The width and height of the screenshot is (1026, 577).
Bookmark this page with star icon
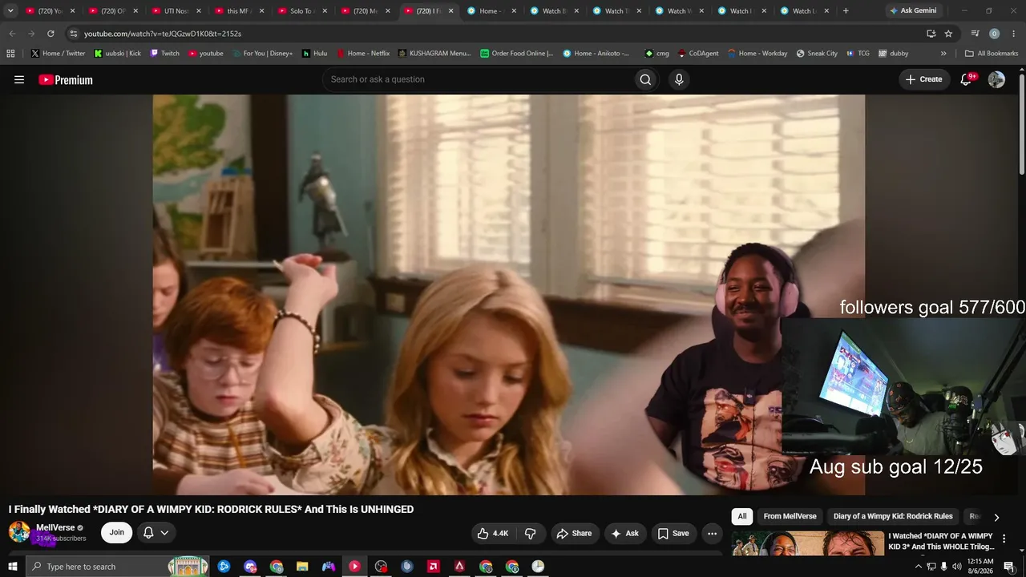coord(948,34)
